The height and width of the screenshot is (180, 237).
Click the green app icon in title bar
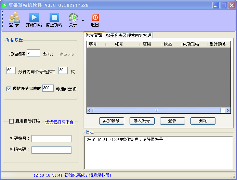(4, 5)
